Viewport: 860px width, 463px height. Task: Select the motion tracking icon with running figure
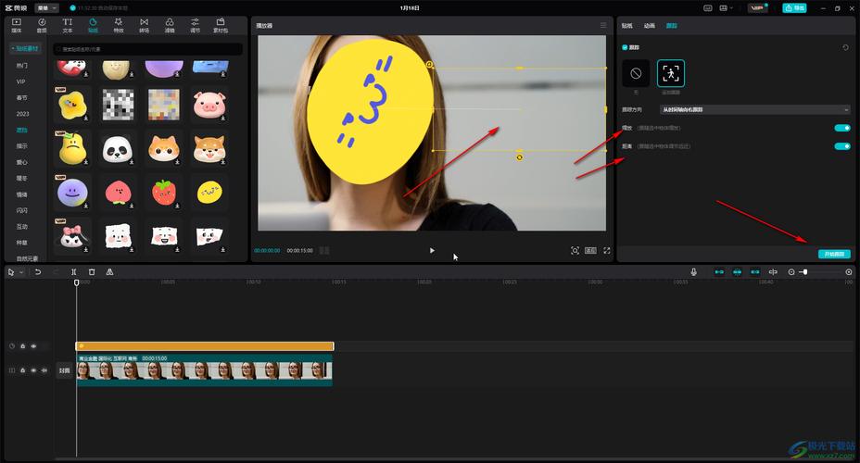coord(671,73)
